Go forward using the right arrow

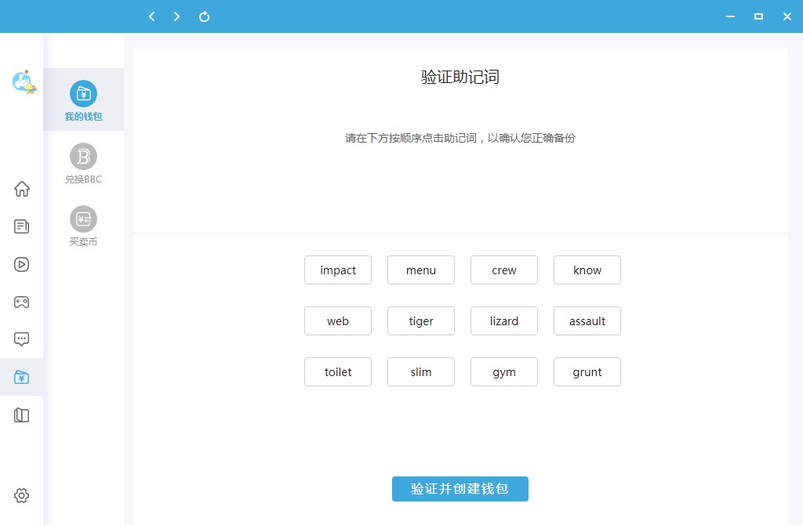point(177,16)
